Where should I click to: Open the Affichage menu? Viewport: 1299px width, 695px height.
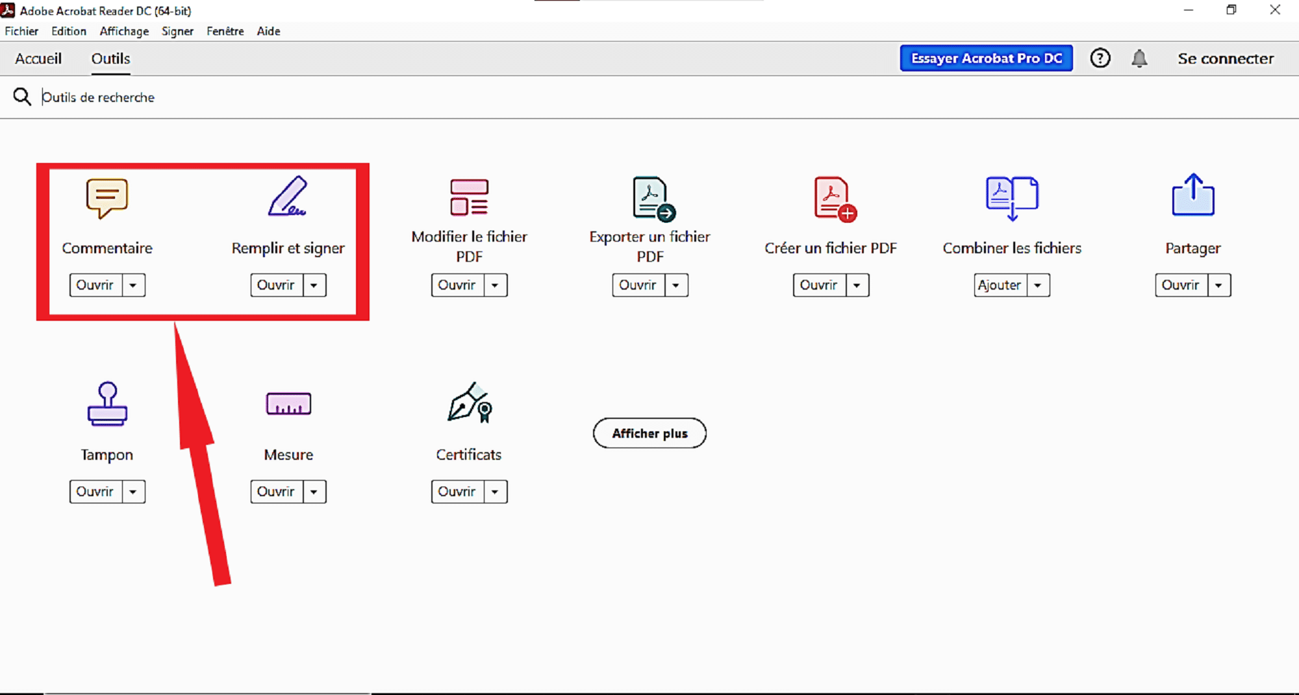click(x=124, y=31)
